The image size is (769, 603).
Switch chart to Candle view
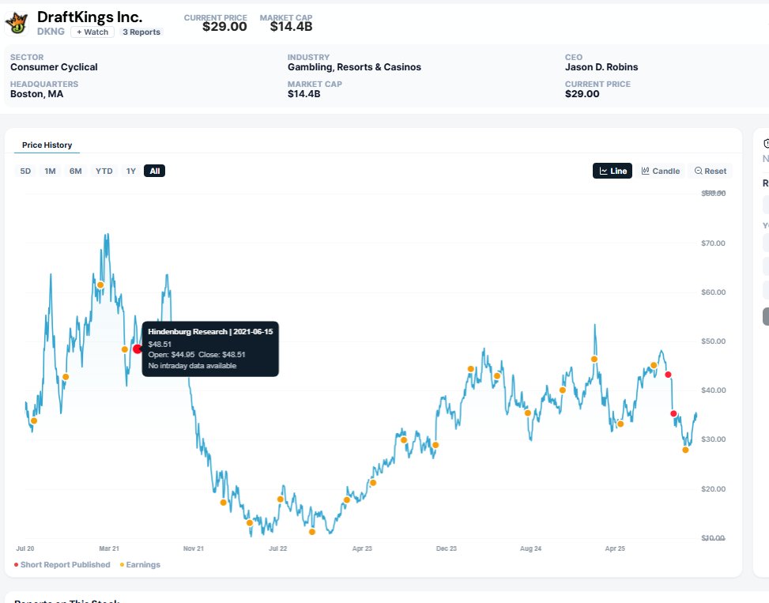click(x=660, y=171)
